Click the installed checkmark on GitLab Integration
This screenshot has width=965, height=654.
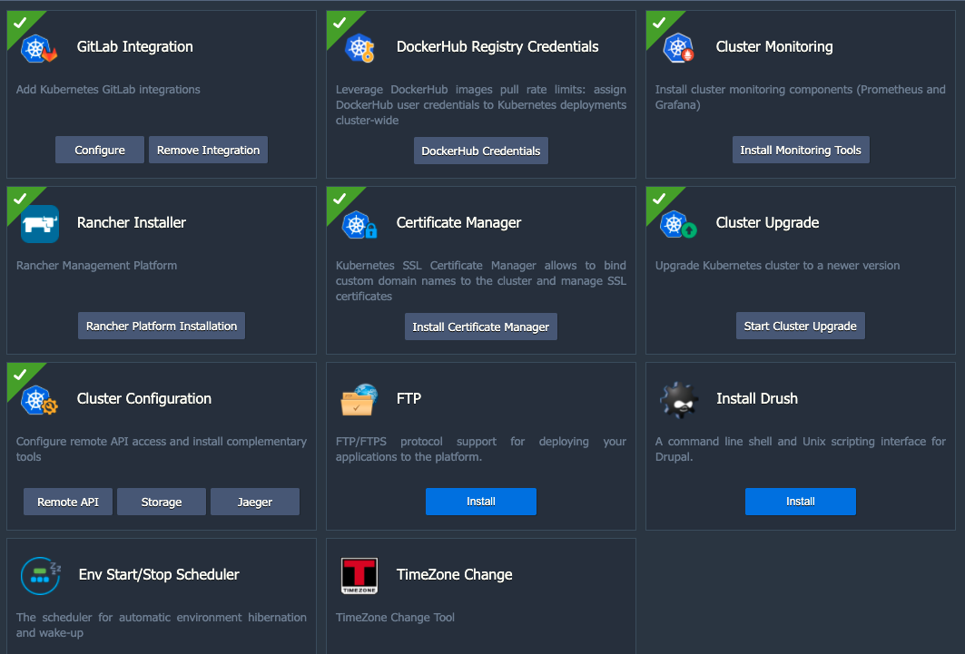point(20,23)
